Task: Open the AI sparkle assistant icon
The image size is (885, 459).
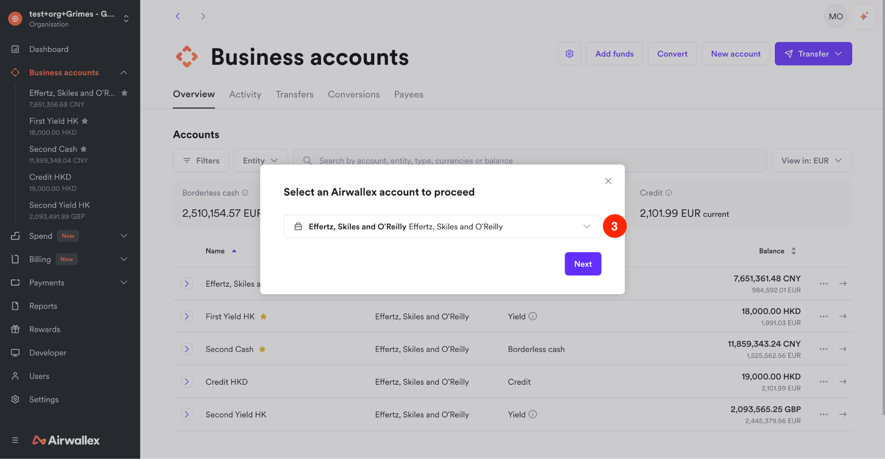Action: pyautogui.click(x=864, y=16)
